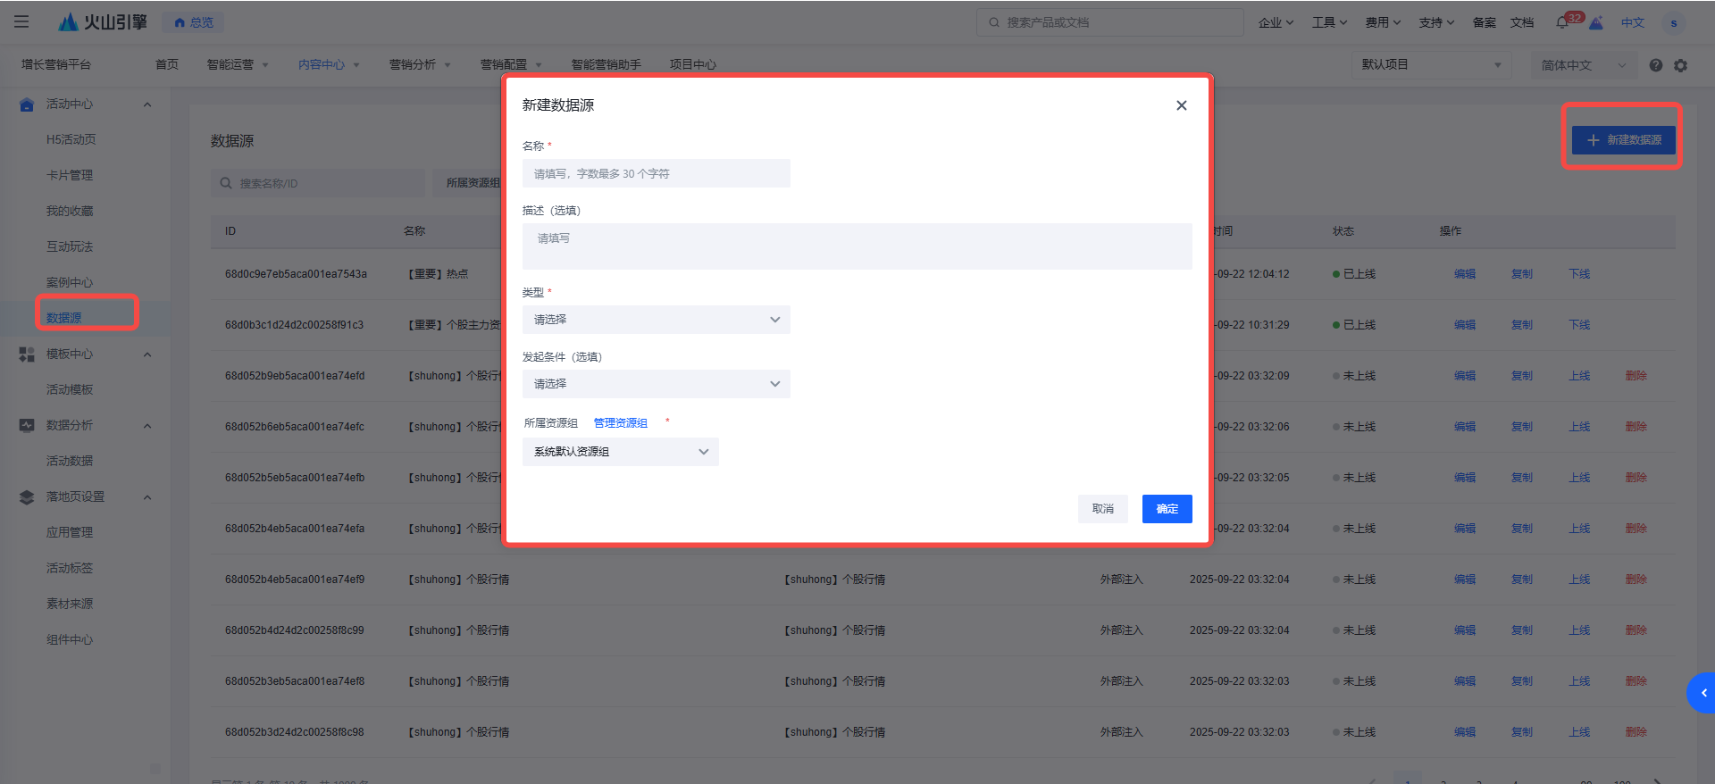This screenshot has height=784, width=1715.
Task: Collapse the 数据分析 sidebar section
Action: [x=147, y=426]
